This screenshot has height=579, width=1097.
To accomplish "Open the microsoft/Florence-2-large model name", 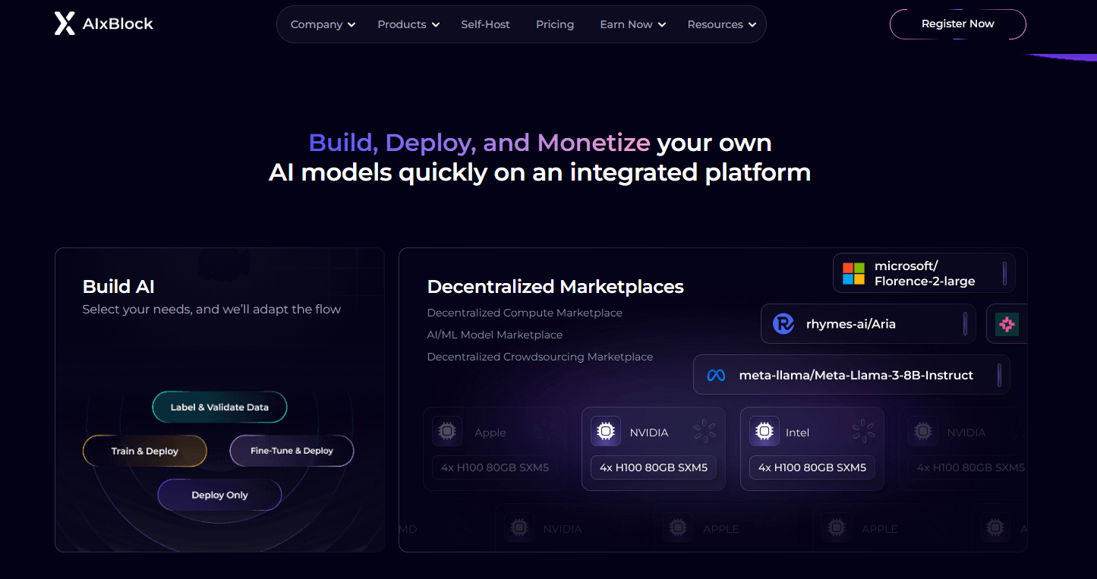I will click(925, 273).
